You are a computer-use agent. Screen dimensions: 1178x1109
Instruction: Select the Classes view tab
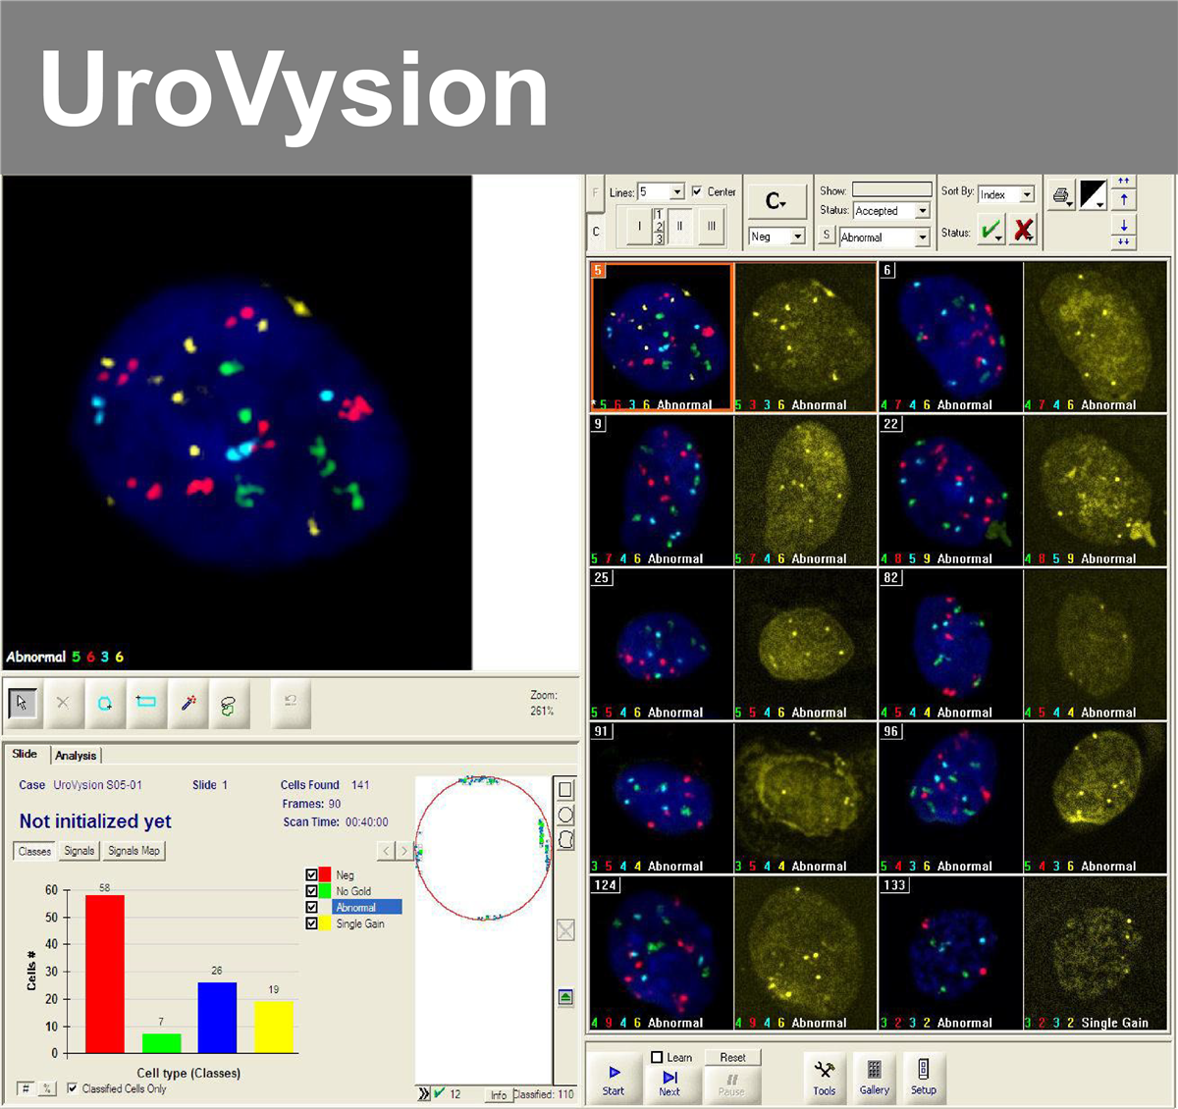[34, 851]
